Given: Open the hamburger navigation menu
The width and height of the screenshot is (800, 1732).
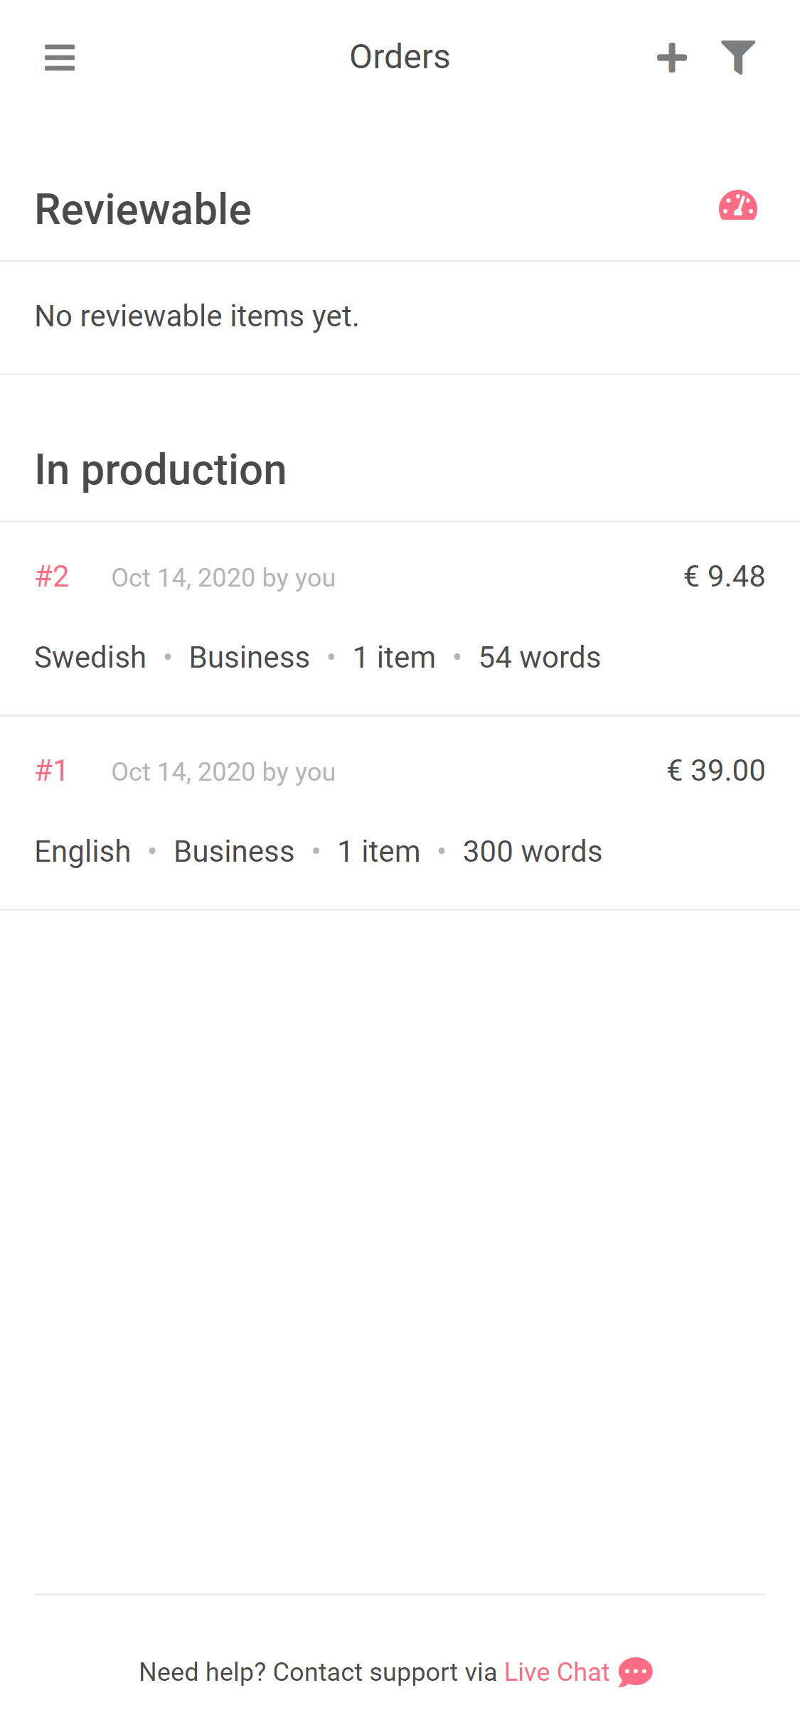Looking at the screenshot, I should [60, 58].
